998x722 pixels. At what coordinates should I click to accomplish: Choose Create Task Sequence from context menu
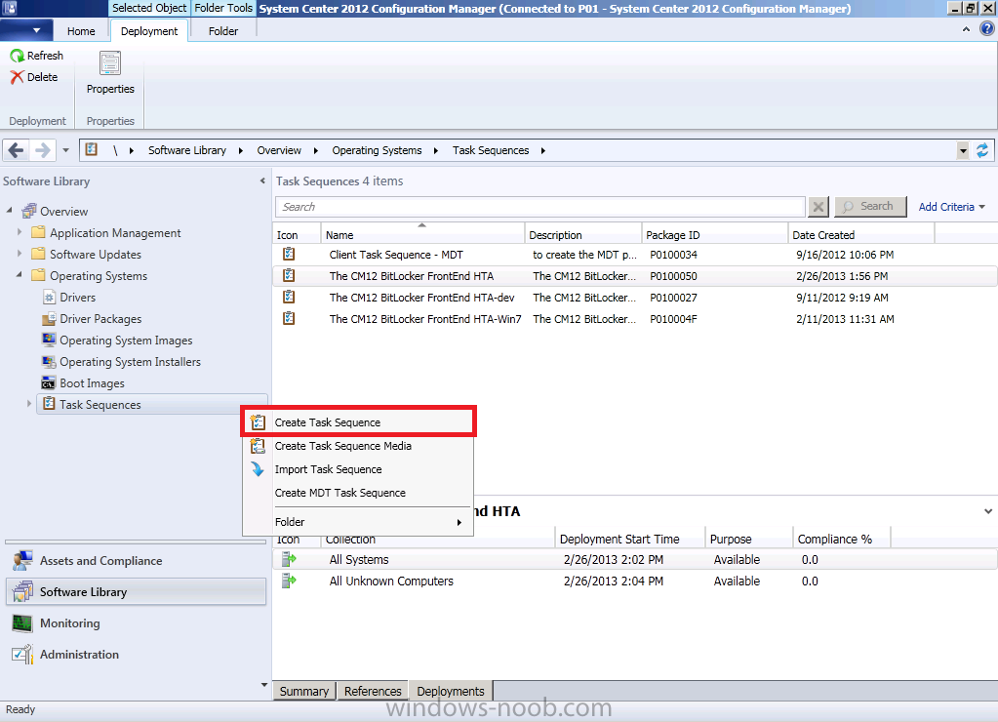click(358, 422)
